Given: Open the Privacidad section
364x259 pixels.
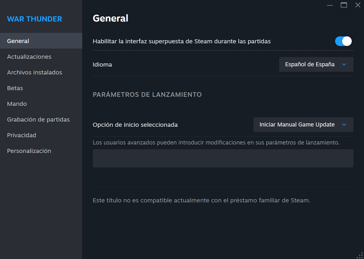Looking at the screenshot, I should click(21, 135).
